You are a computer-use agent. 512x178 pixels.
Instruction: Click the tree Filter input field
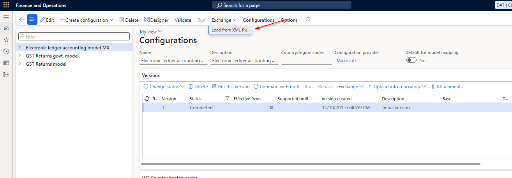tap(74, 37)
